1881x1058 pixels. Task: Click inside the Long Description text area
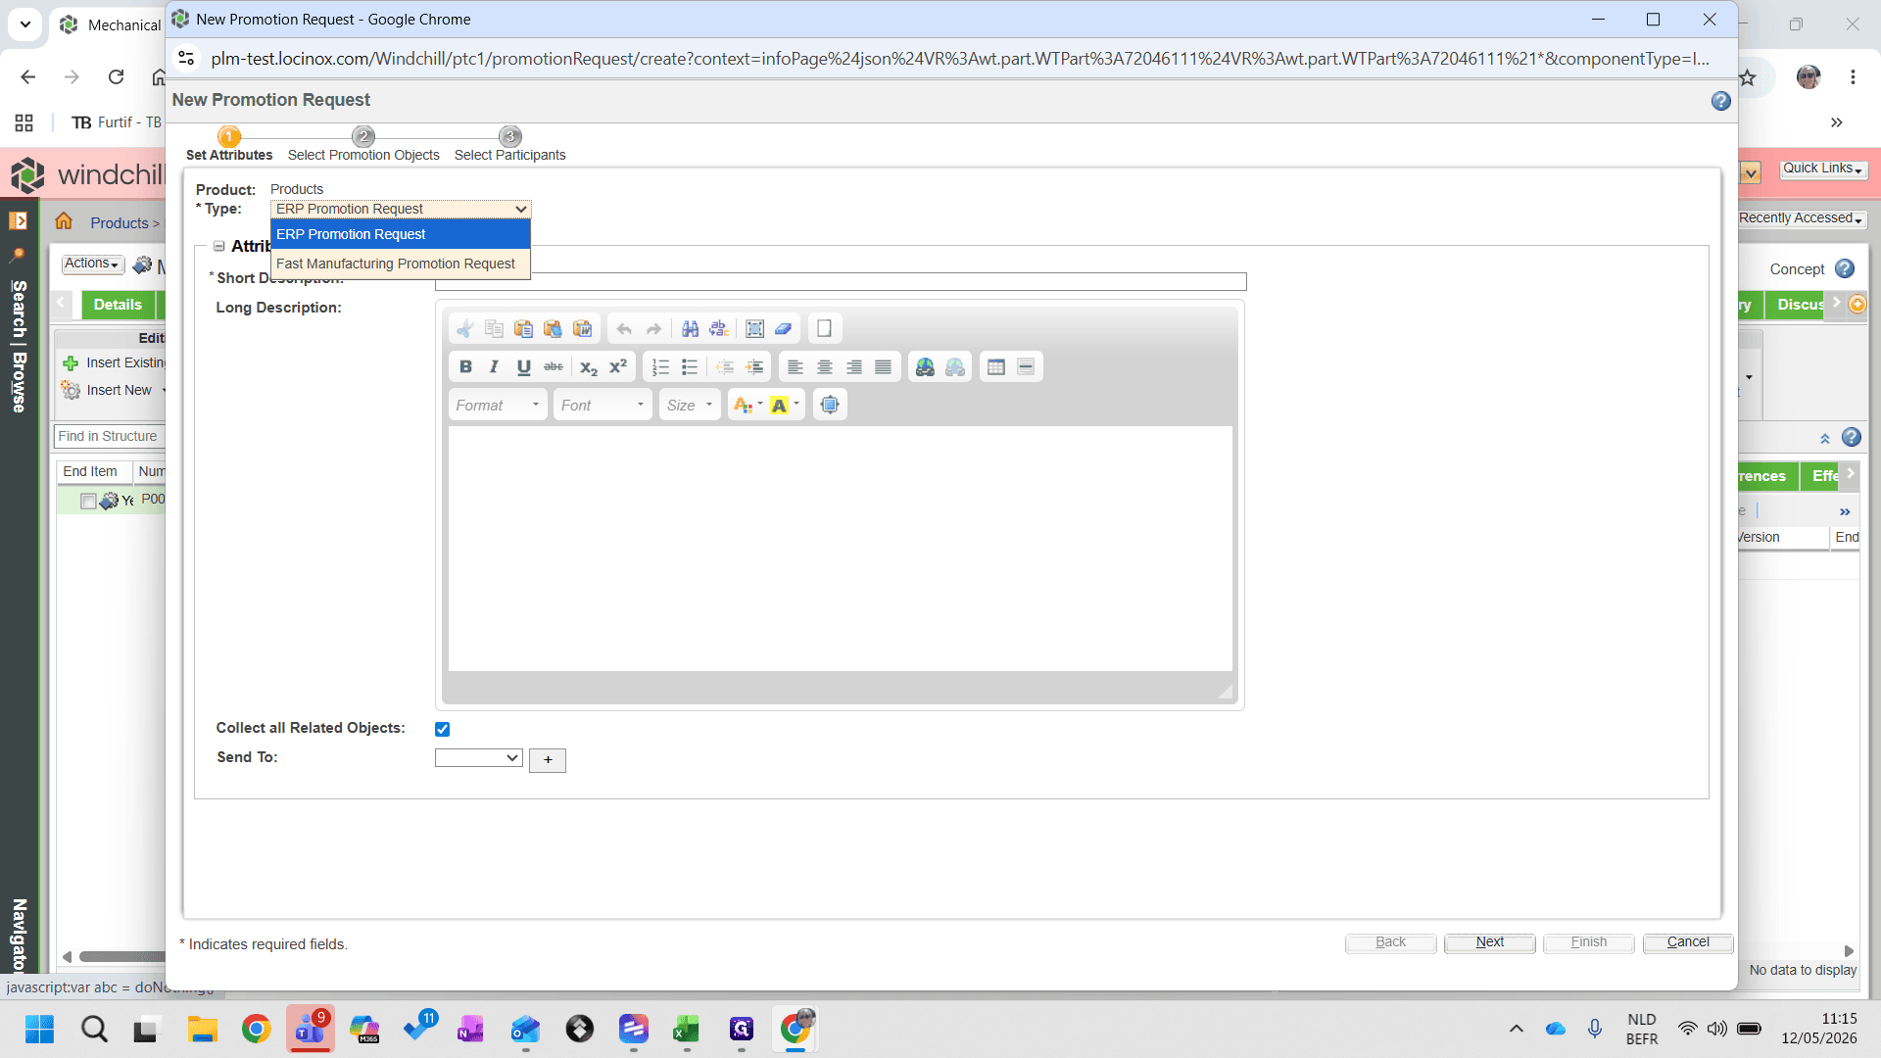[x=841, y=549]
